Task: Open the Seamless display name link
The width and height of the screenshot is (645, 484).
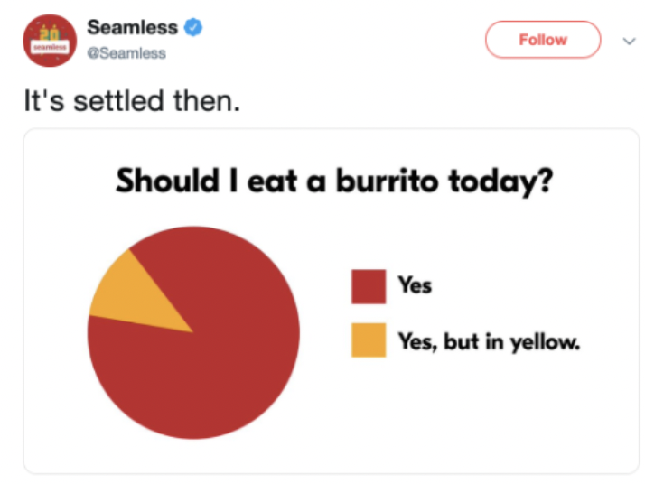Action: 132,28
